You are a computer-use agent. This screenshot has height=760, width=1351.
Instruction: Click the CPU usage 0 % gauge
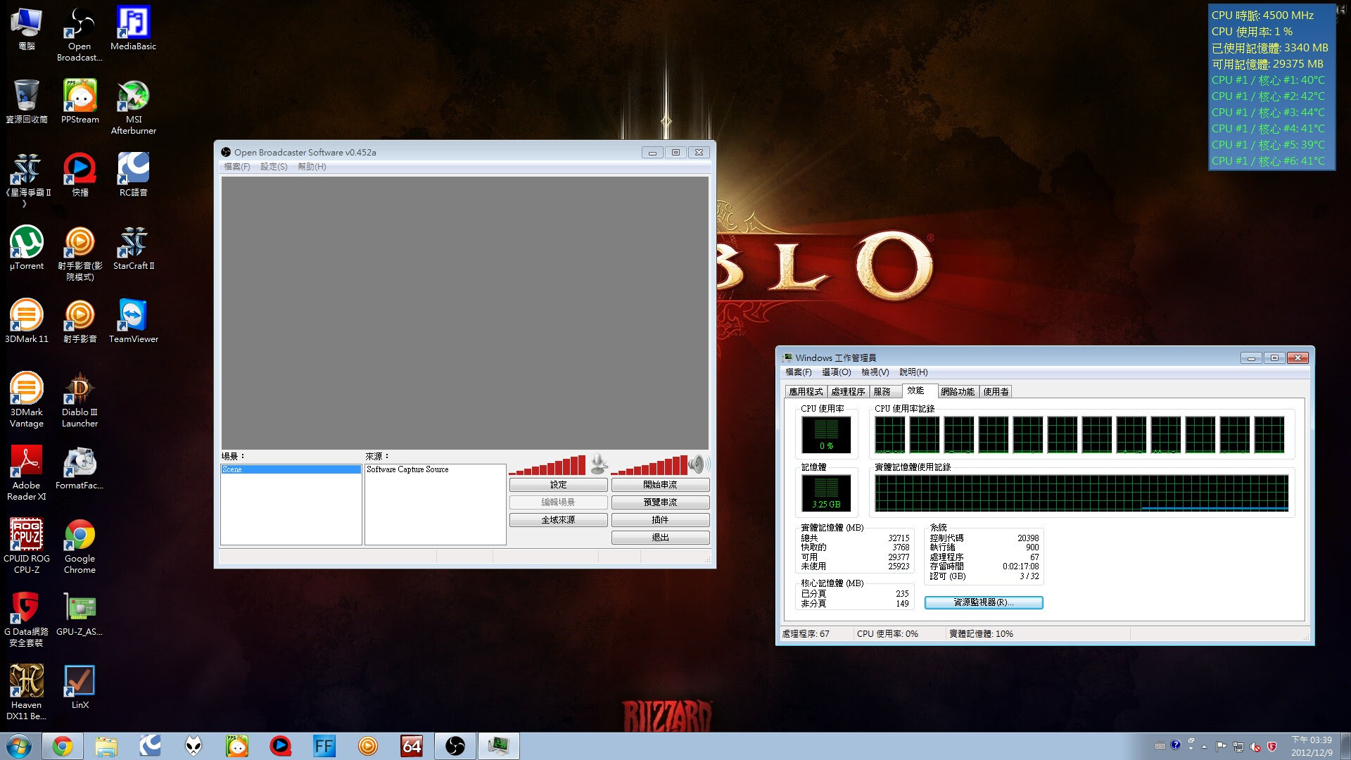[x=826, y=434]
